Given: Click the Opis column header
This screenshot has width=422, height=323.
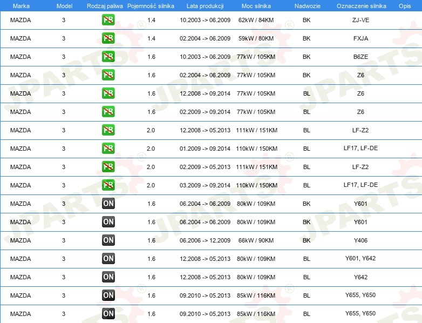Looking at the screenshot, I should (x=405, y=6).
